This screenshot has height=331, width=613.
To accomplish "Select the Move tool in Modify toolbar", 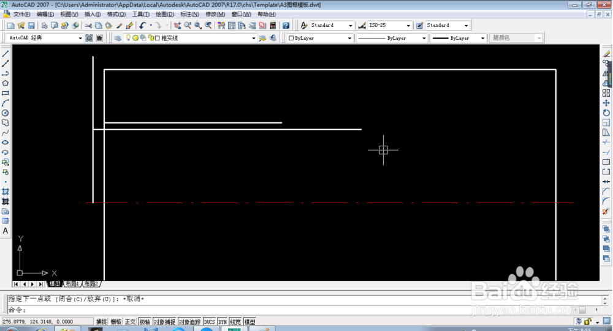I will coord(606,103).
